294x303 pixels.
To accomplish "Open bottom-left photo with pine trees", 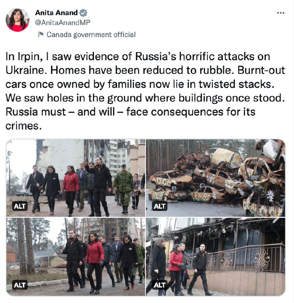I will 75,257.
